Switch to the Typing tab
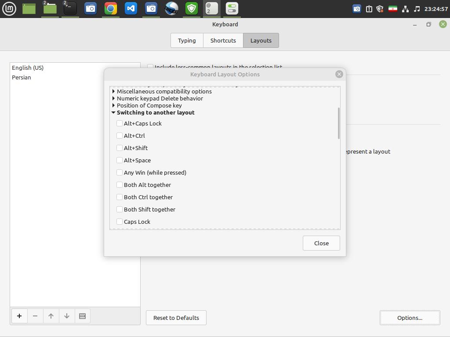Screen dimensions: 450x337 click(x=187, y=40)
